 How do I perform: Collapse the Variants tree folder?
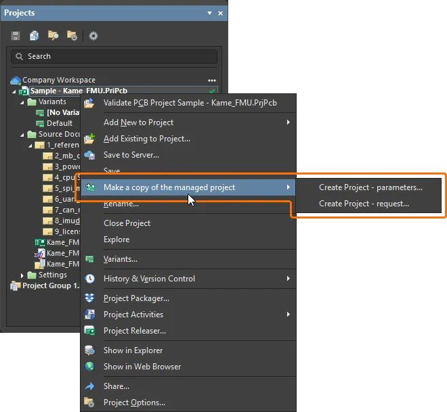click(22, 102)
